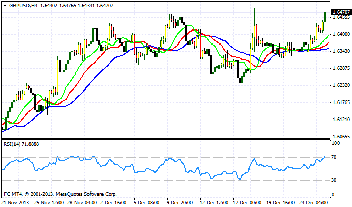
Task: Click the 9 Dec 20:00 time label
Action: (x=180, y=202)
